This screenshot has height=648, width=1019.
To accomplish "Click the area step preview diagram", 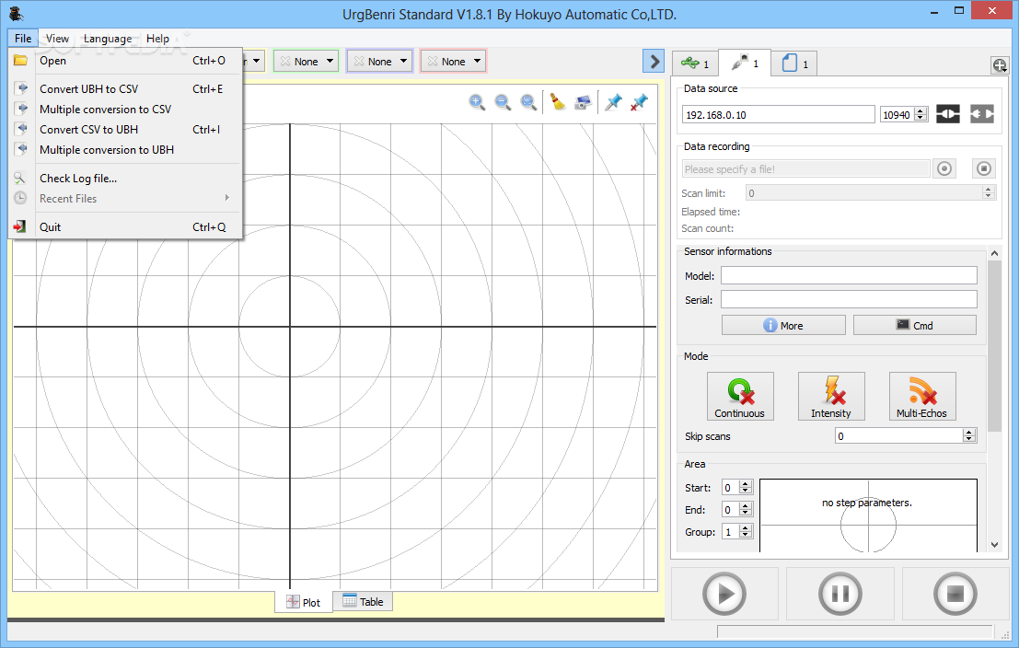I will [868, 515].
